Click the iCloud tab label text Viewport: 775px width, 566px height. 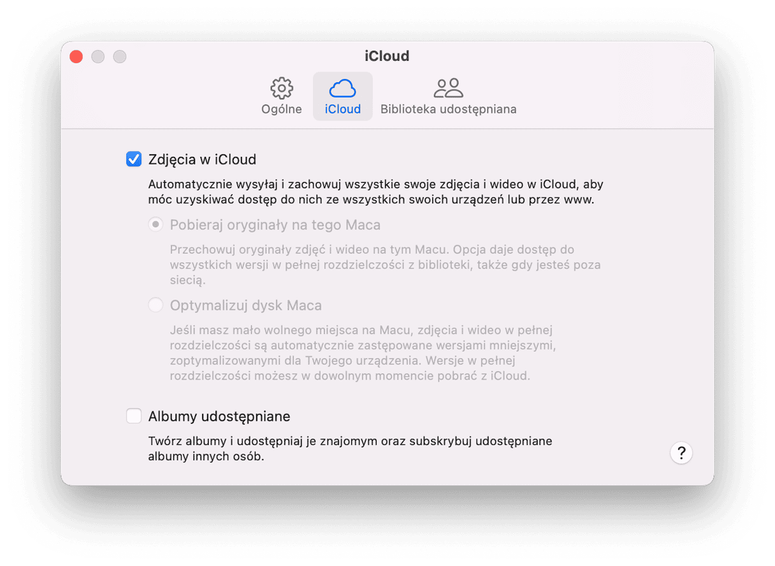tap(343, 109)
